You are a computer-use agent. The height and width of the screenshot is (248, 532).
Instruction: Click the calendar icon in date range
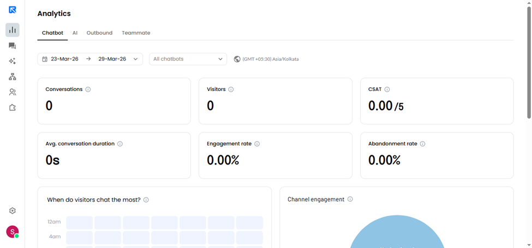tap(44, 59)
